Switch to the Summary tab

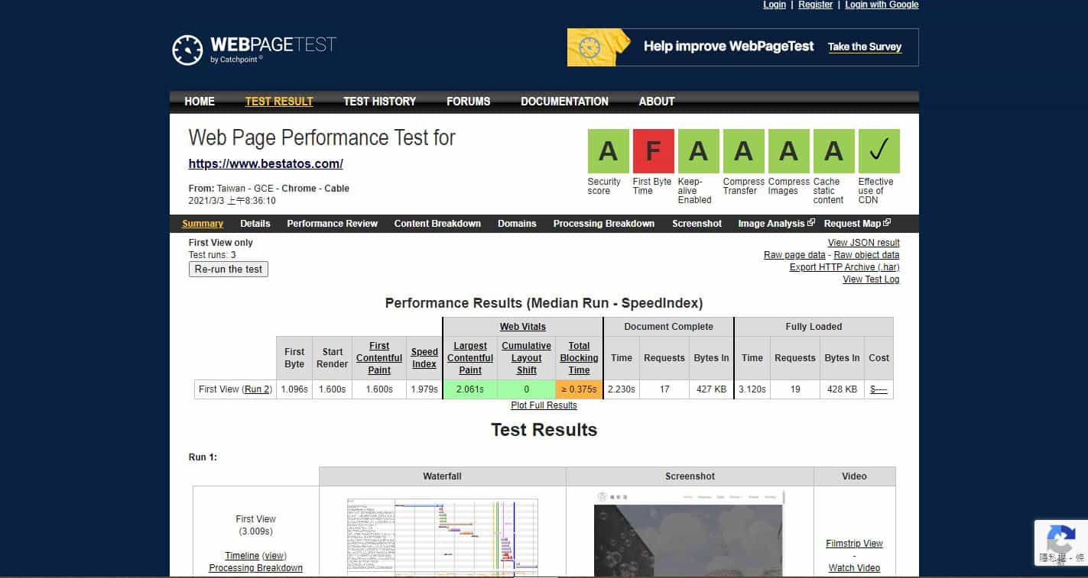(x=203, y=224)
